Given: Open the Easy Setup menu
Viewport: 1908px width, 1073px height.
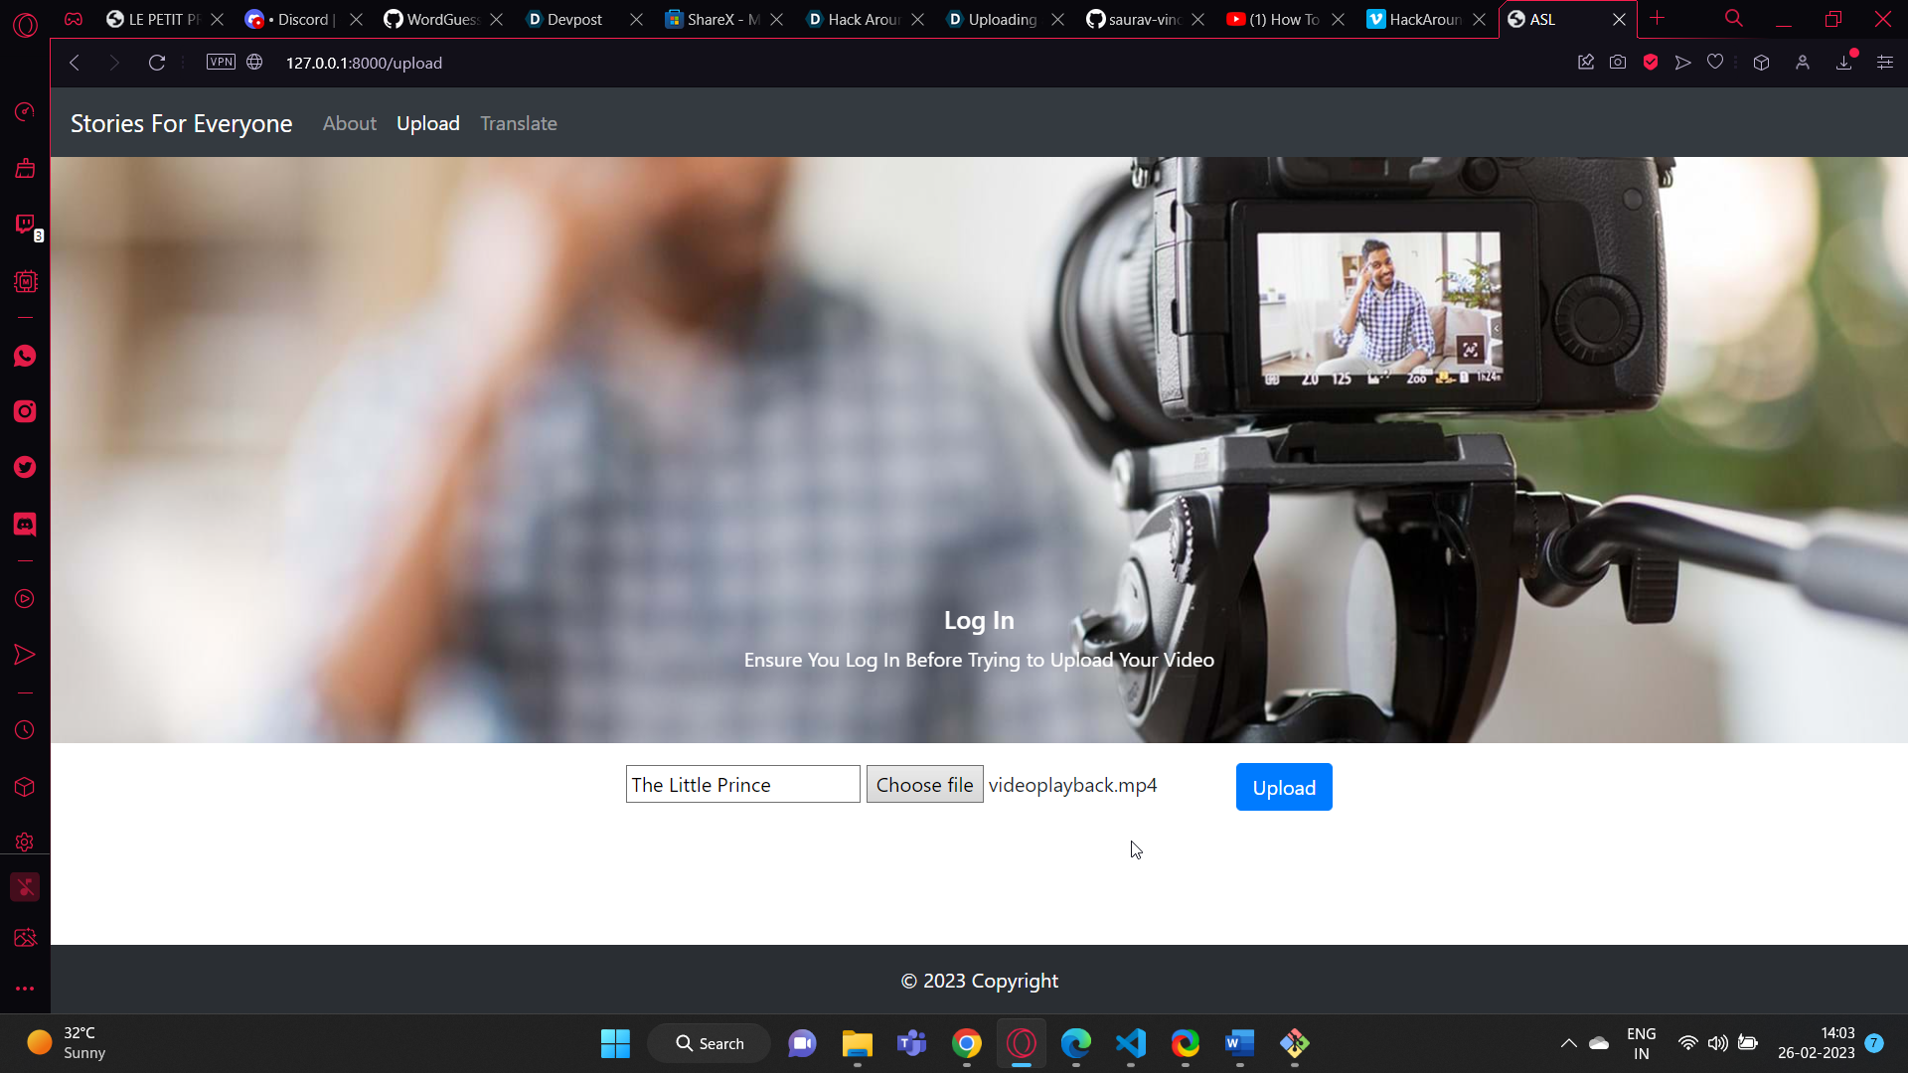Looking at the screenshot, I should tap(1885, 63).
